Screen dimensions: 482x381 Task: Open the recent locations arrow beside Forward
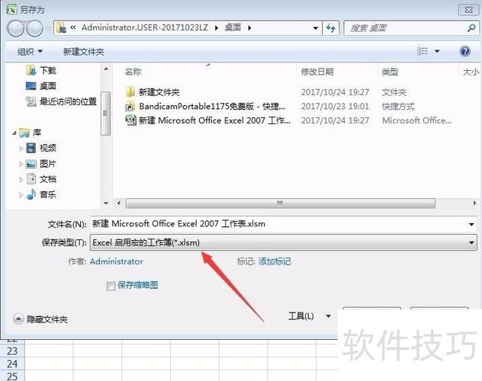click(x=48, y=28)
